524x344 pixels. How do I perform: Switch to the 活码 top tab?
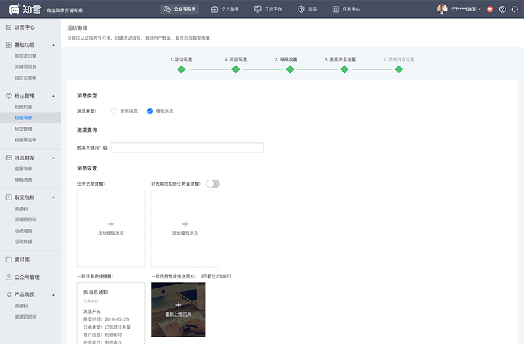coord(307,9)
